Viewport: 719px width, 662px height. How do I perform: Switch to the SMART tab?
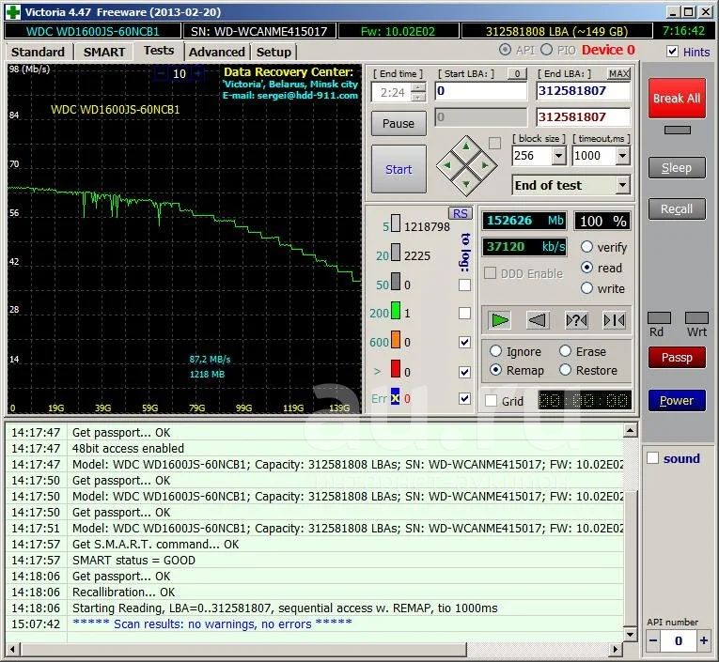[104, 52]
